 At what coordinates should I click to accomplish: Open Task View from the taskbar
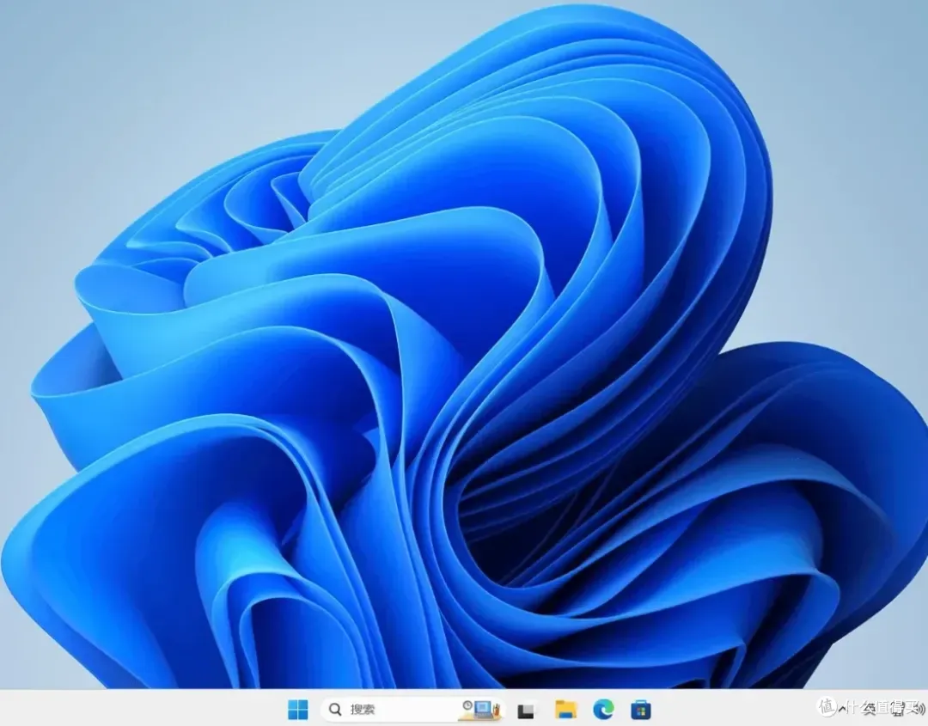(x=526, y=711)
